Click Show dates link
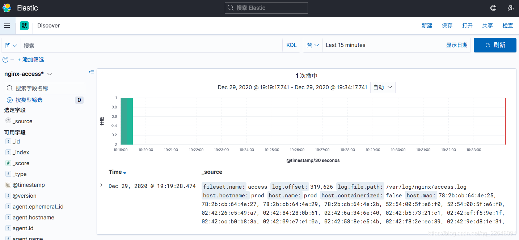 [x=457, y=45]
